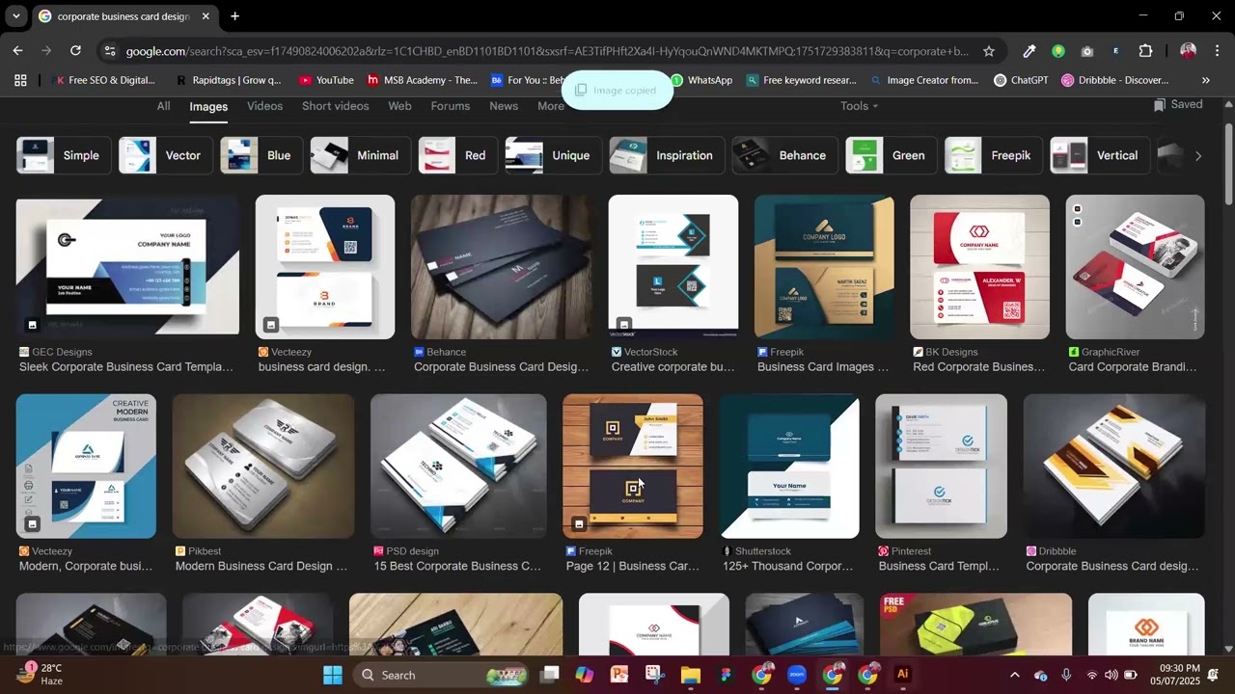
Task: Open the bookmarks apps grid icon
Action: point(20,80)
